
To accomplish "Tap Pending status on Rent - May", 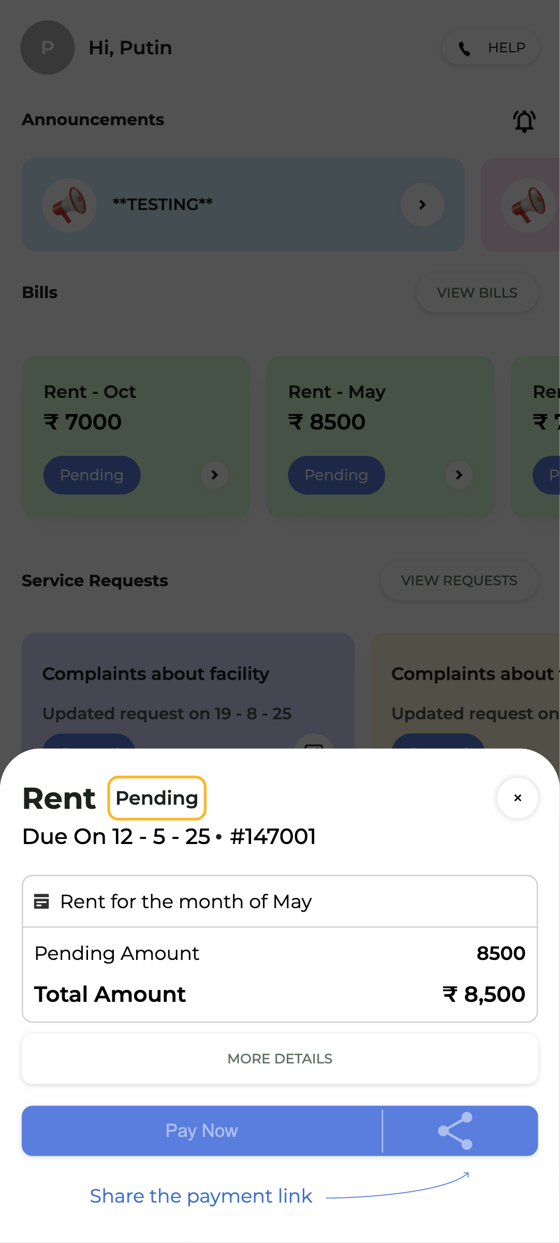I will click(336, 475).
